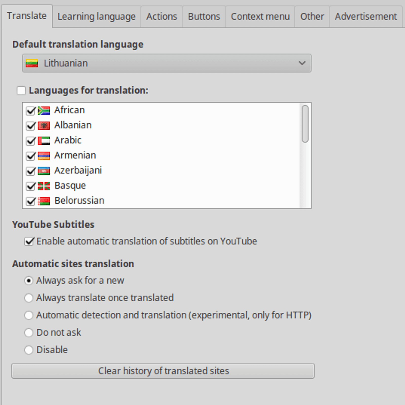Image resolution: width=405 pixels, height=405 pixels.
Task: Click Clear history of translated sites button
Action: click(163, 371)
